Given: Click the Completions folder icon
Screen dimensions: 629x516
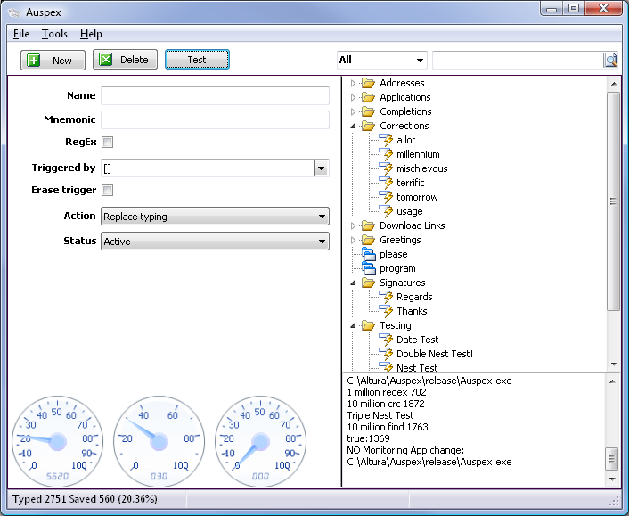Looking at the screenshot, I should (x=368, y=111).
